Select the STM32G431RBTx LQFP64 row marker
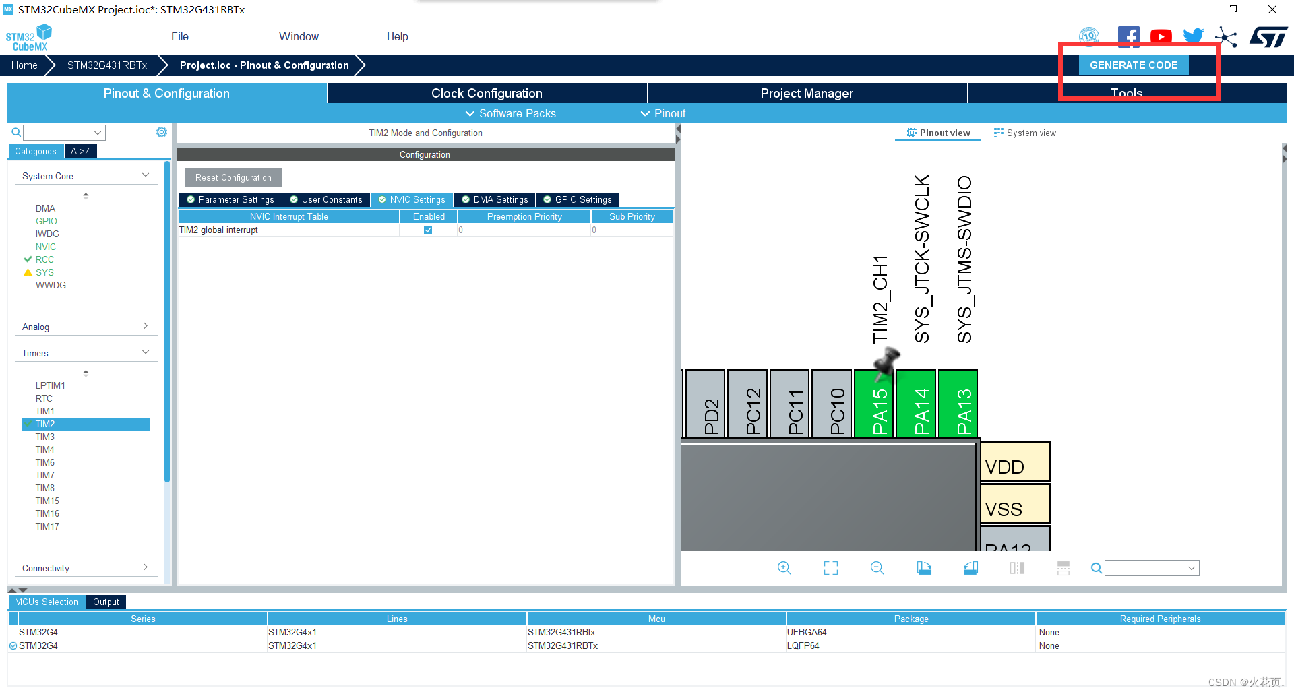The height and width of the screenshot is (694, 1294). tap(13, 645)
